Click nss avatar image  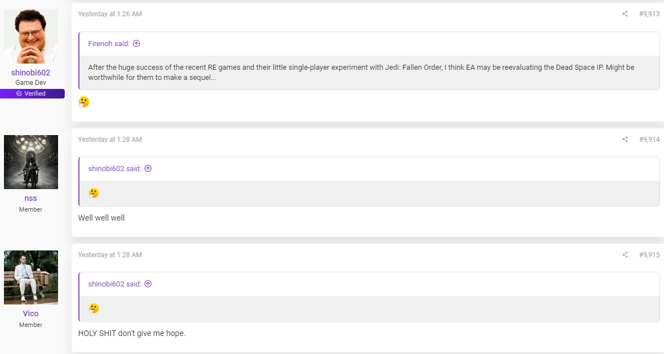pyautogui.click(x=31, y=162)
